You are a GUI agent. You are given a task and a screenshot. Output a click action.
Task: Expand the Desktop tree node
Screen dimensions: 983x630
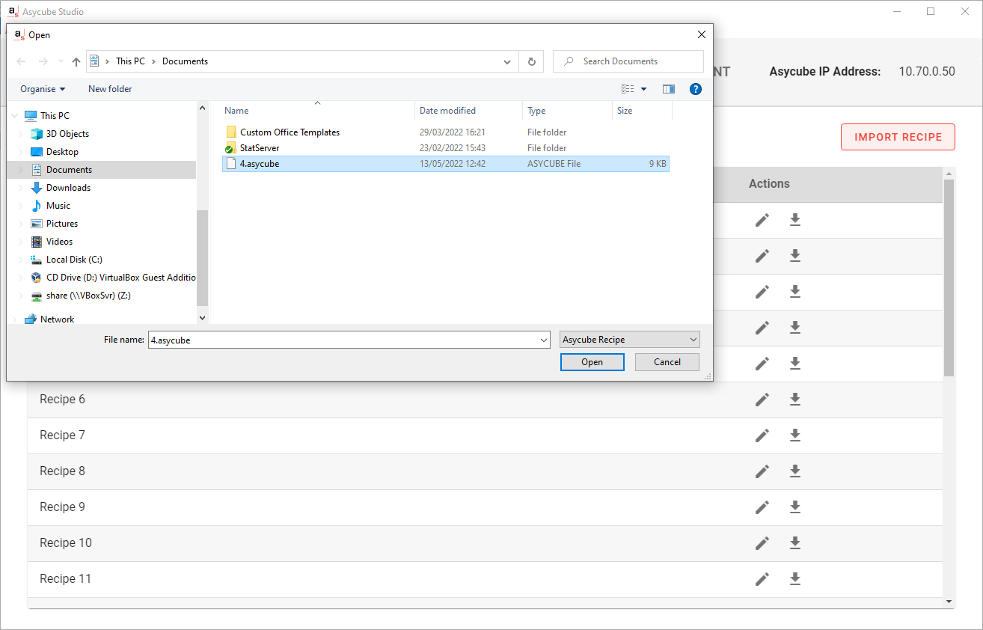click(x=20, y=152)
